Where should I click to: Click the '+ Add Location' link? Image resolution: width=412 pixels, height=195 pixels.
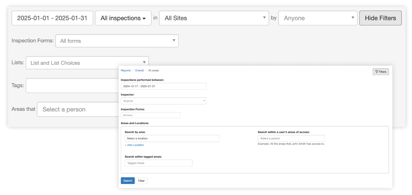[135, 145]
